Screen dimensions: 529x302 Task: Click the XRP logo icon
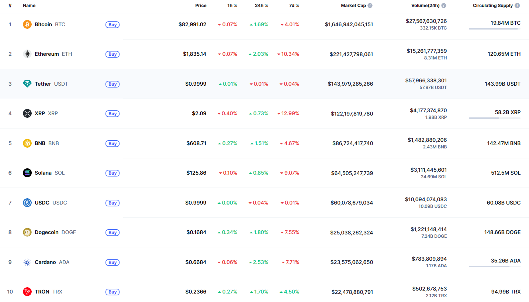(27, 113)
